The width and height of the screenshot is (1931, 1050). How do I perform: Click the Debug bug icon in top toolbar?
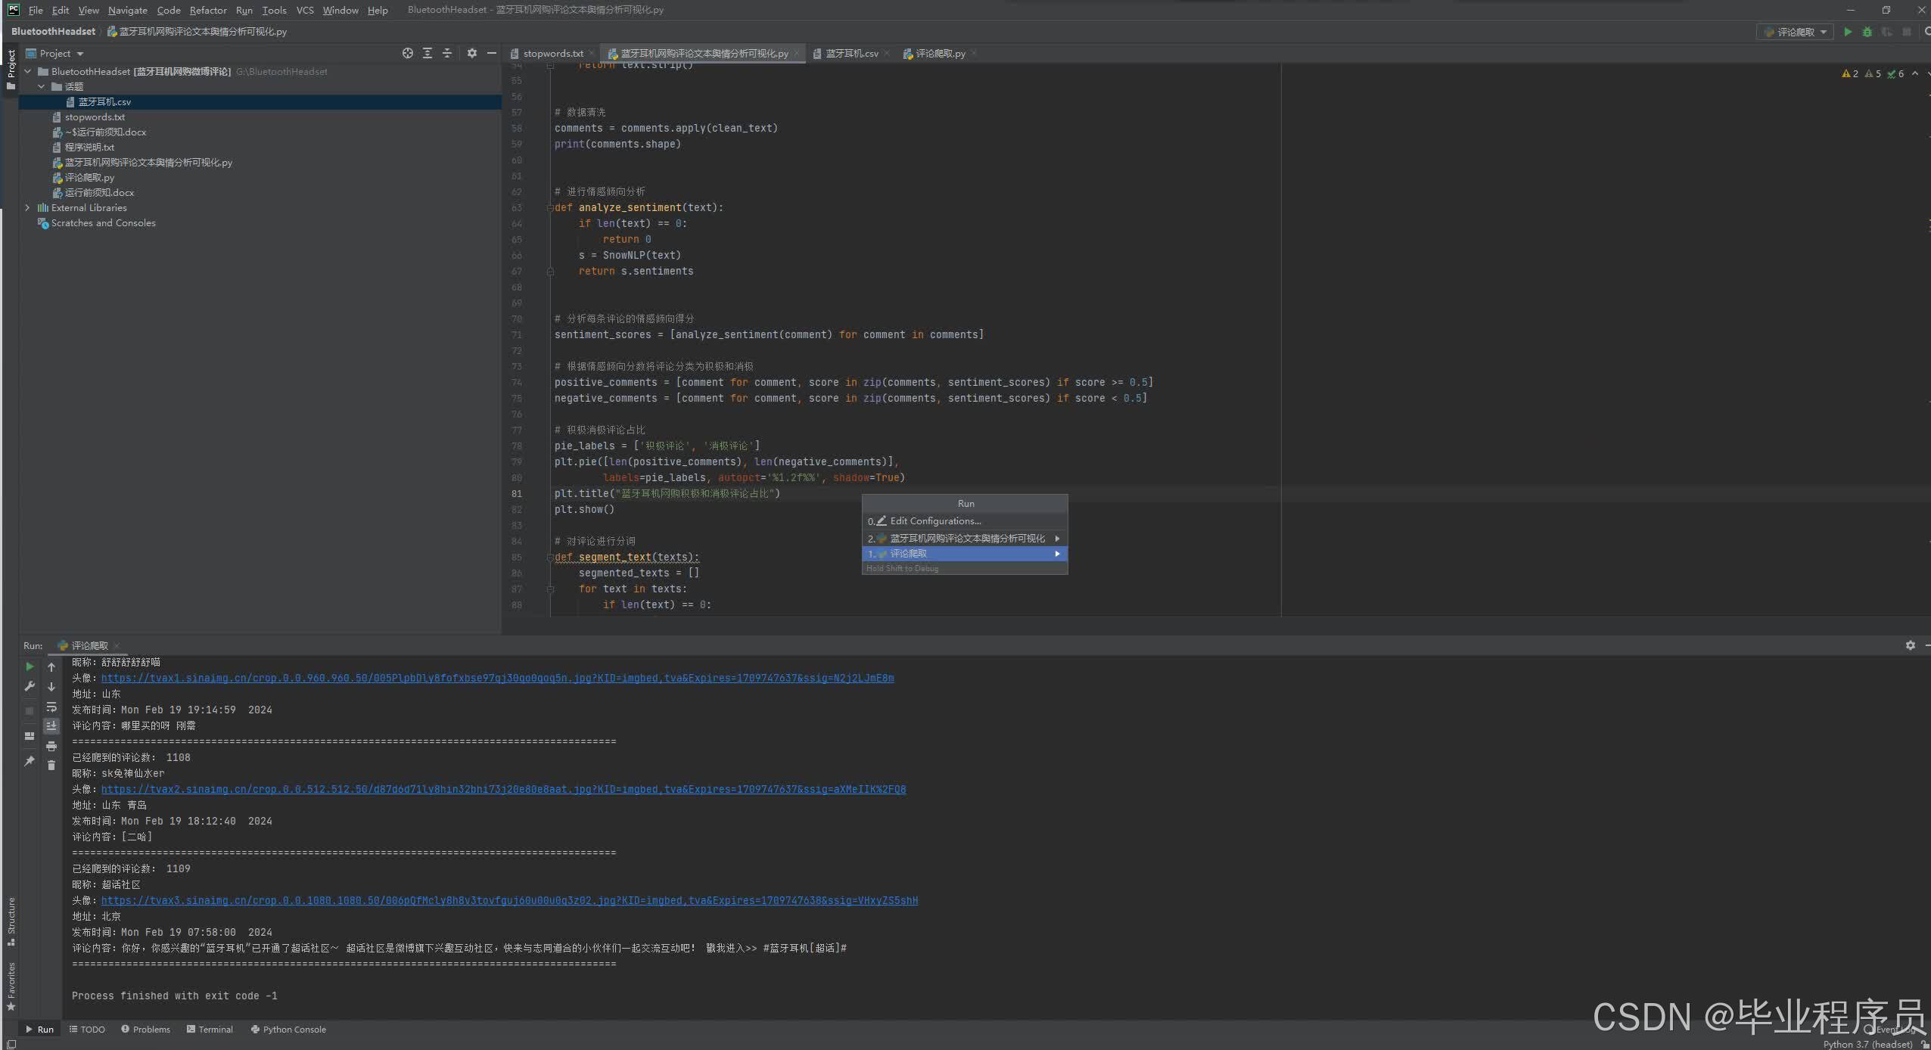pyautogui.click(x=1867, y=32)
